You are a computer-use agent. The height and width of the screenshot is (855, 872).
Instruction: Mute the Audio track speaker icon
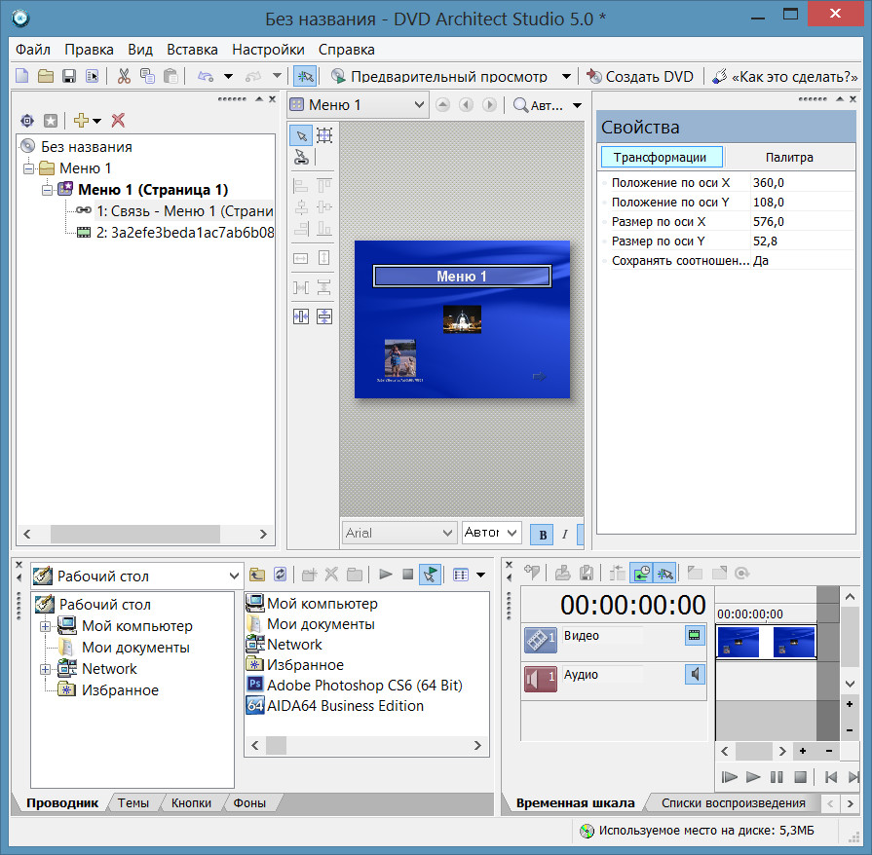[x=695, y=674]
